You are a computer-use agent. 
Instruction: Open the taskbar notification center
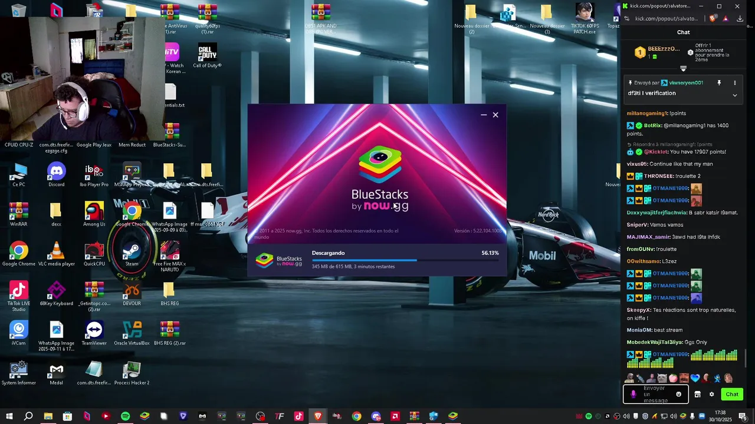point(743,416)
